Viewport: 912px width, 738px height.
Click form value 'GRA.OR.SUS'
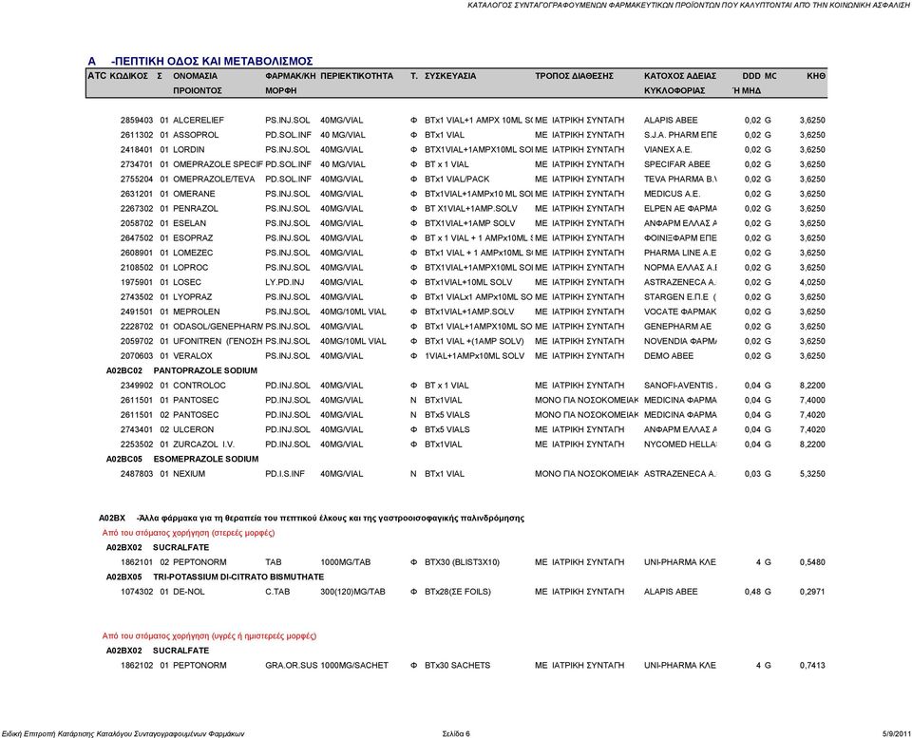click(291, 665)
